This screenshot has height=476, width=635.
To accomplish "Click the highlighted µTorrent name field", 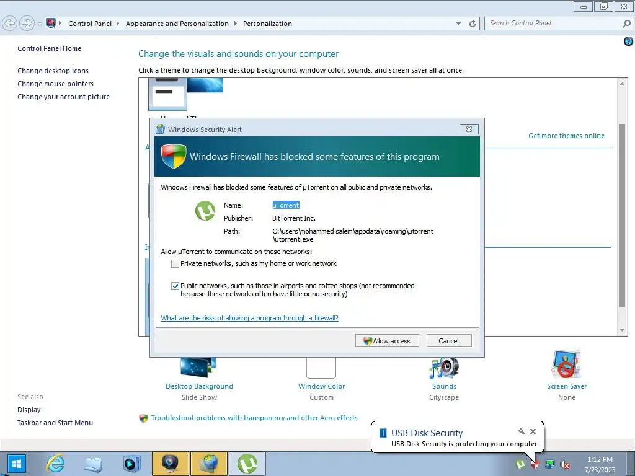I will pyautogui.click(x=286, y=205).
